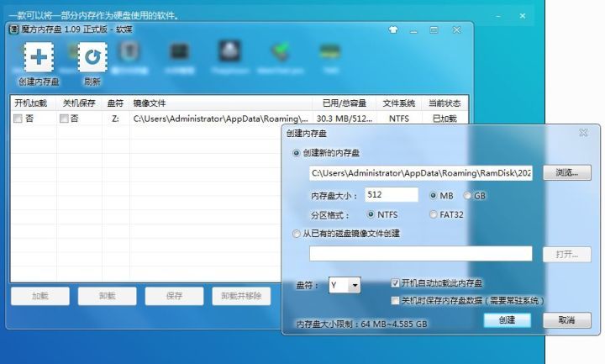The image size is (605, 364).
Task: Sort by 文件系统 column header
Action: (x=399, y=103)
